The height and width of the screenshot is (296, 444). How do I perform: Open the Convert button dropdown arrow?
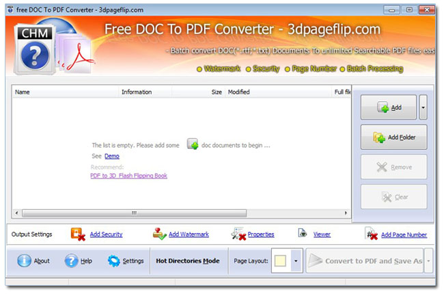coord(428,261)
